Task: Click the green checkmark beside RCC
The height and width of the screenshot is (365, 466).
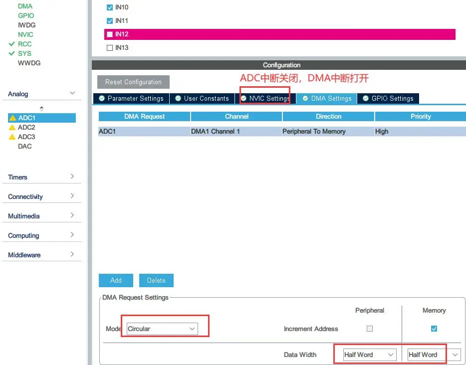Action: [x=11, y=44]
